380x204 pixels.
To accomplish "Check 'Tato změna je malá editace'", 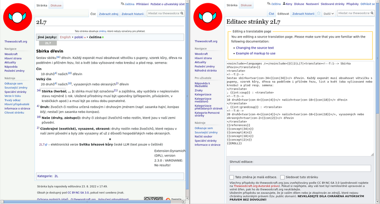I will pos(232,177).
